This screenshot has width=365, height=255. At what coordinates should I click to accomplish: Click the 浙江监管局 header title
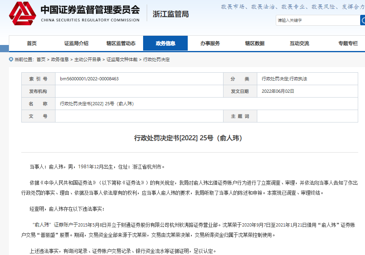click(170, 14)
